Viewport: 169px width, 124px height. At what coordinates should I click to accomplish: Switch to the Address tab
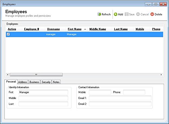tap(23, 82)
